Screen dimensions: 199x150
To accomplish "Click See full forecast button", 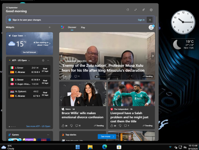I will 29,52.
